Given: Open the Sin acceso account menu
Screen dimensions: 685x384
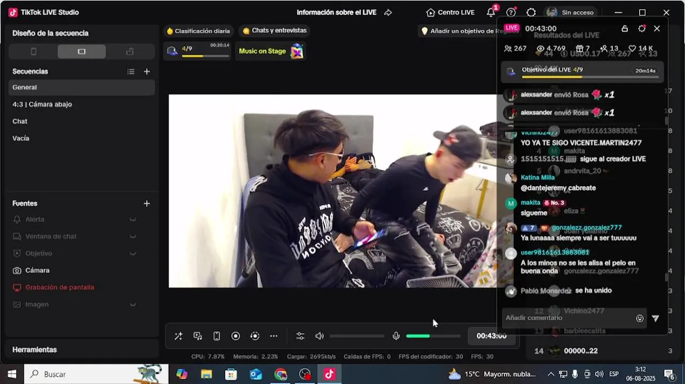Looking at the screenshot, I should pos(570,12).
